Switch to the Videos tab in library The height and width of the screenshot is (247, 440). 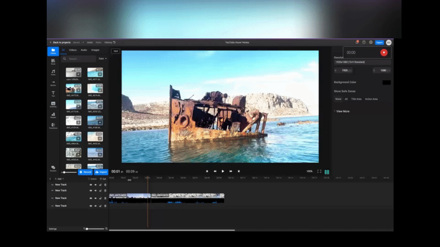tap(72, 50)
